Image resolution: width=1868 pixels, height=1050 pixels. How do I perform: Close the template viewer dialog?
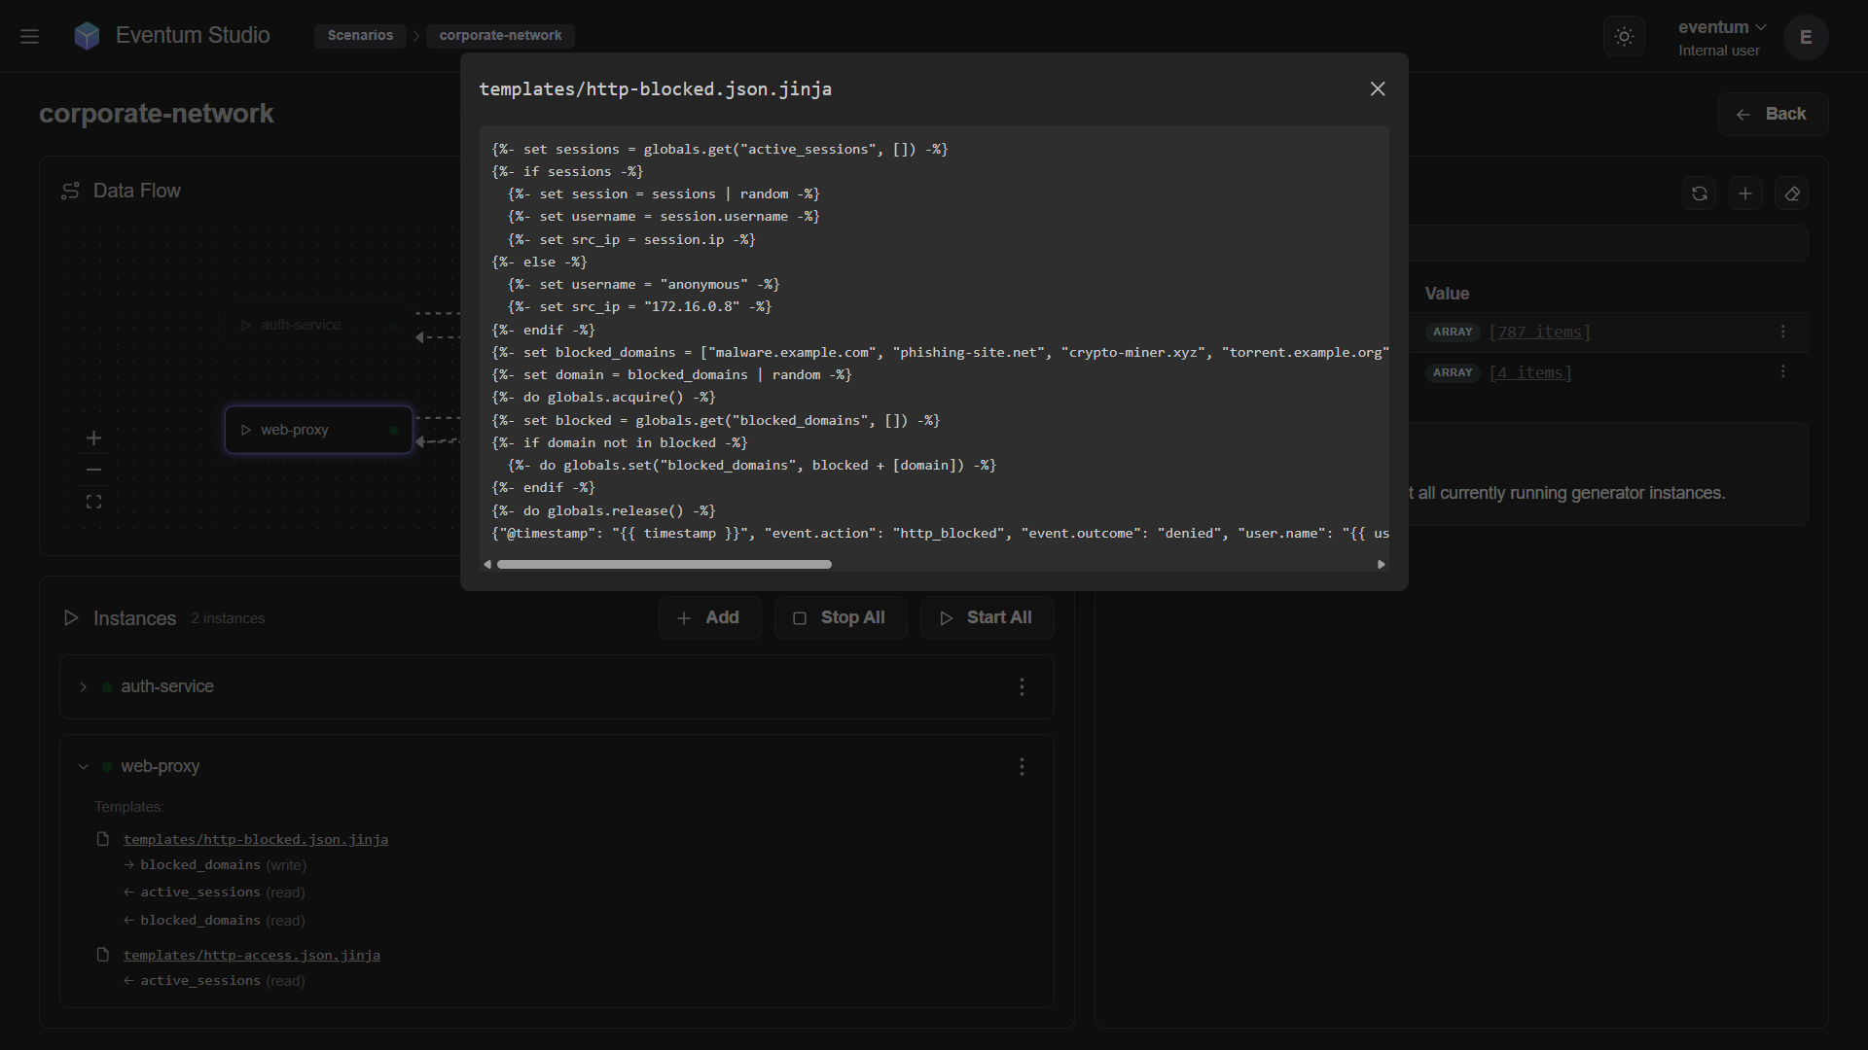pyautogui.click(x=1378, y=89)
